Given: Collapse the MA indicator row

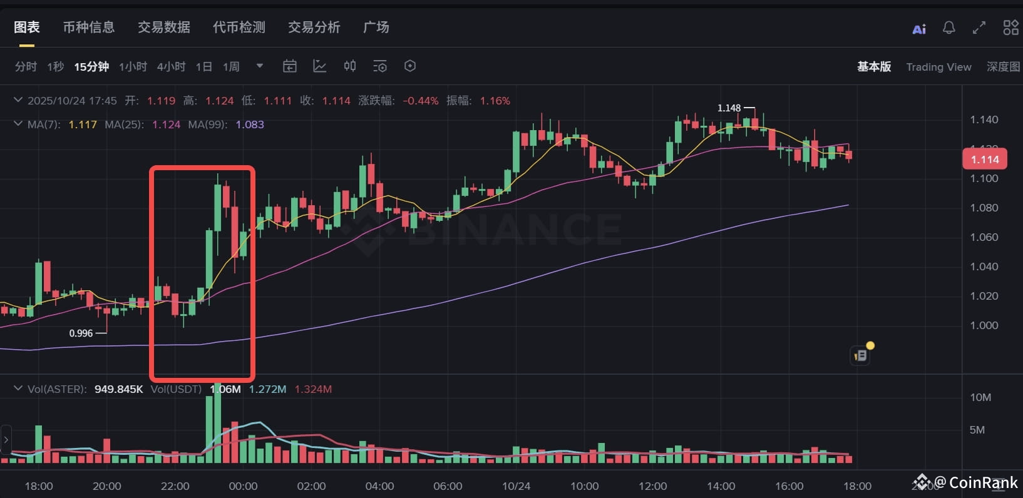Looking at the screenshot, I should coord(18,124).
